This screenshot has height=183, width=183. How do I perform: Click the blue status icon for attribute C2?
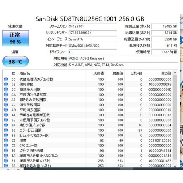(x=6, y=140)
